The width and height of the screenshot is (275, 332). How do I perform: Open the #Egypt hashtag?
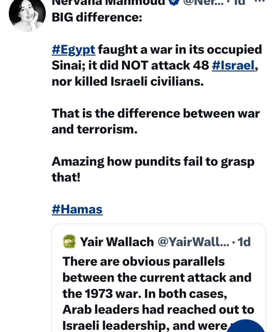tap(73, 49)
